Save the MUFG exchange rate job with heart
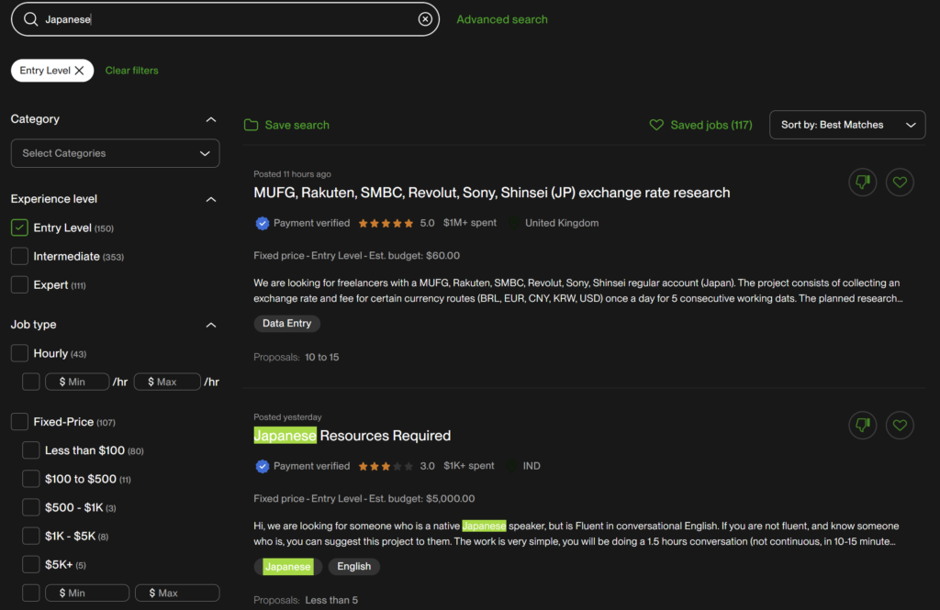 900,183
